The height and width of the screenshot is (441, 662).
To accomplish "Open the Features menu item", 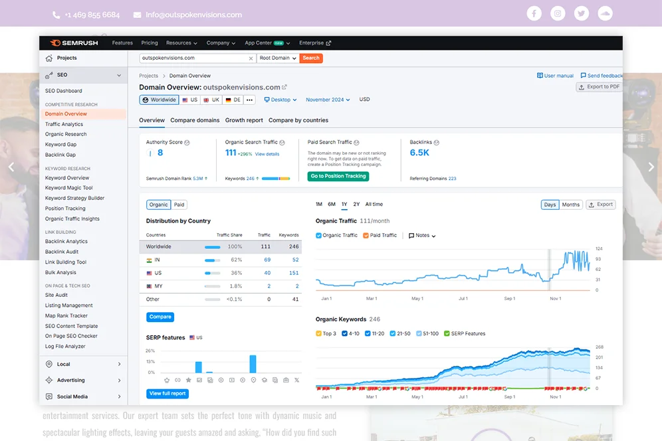I will click(x=122, y=43).
